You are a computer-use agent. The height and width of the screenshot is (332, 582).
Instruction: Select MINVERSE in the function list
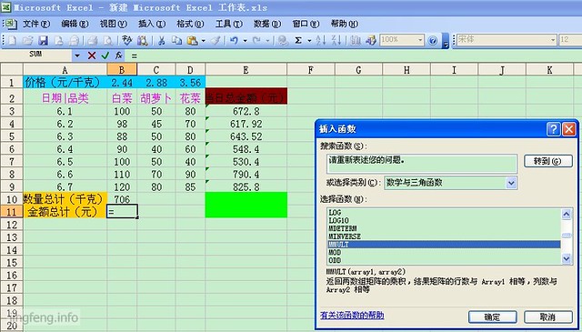(444, 236)
